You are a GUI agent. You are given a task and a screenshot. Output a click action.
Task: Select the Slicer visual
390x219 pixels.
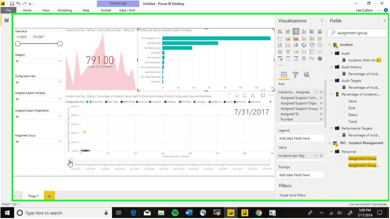(x=280, y=59)
